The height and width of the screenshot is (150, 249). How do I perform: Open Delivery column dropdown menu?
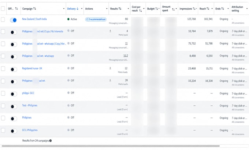(82, 8)
